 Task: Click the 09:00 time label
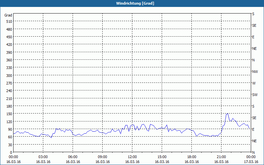coord(103,157)
